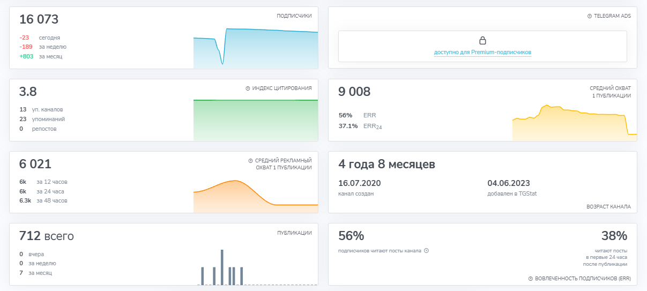This screenshot has width=647, height=291.
Task: Select ad reach value 6 021
Action: [35, 164]
